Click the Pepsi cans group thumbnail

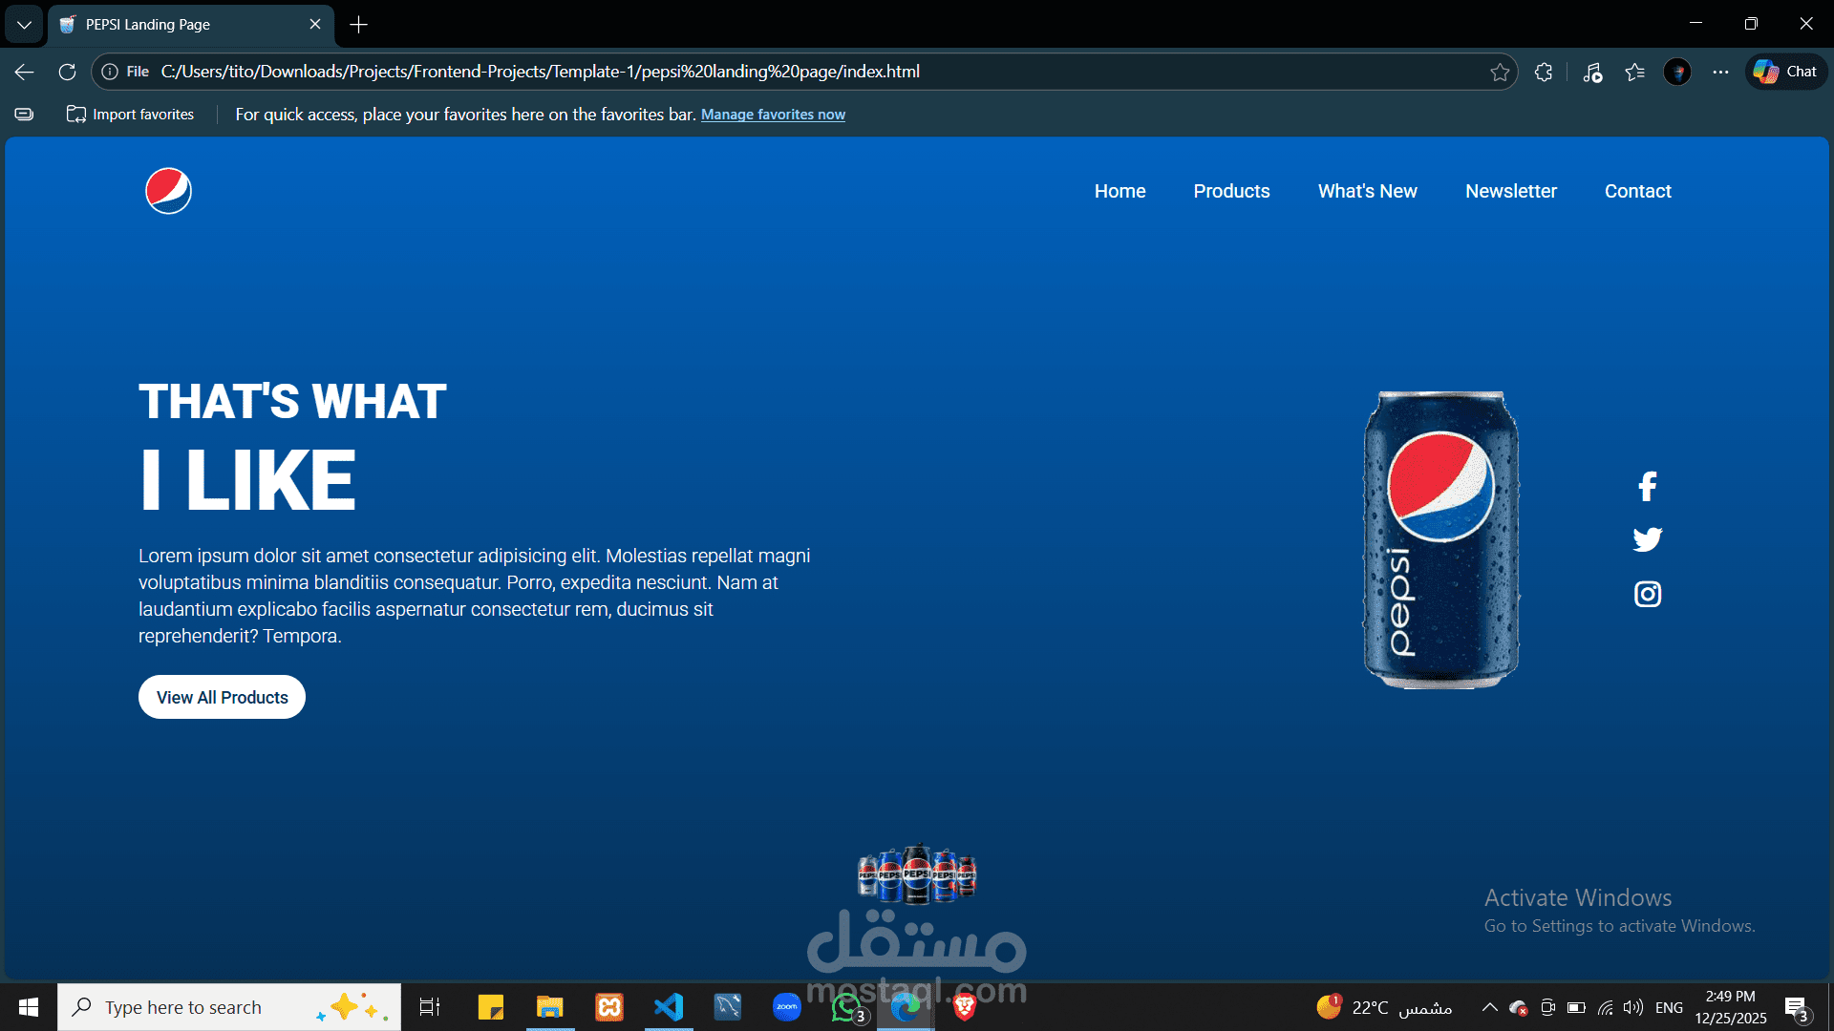point(917,873)
